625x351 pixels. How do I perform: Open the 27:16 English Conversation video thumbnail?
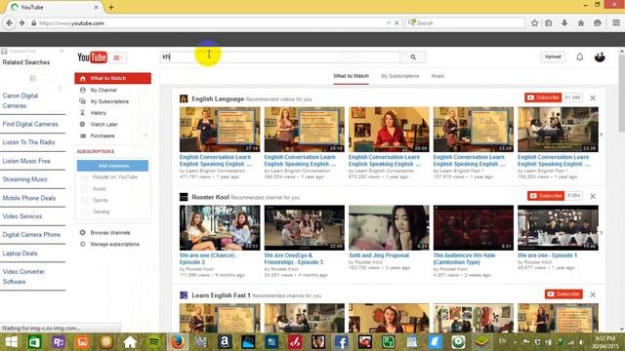tap(220, 130)
